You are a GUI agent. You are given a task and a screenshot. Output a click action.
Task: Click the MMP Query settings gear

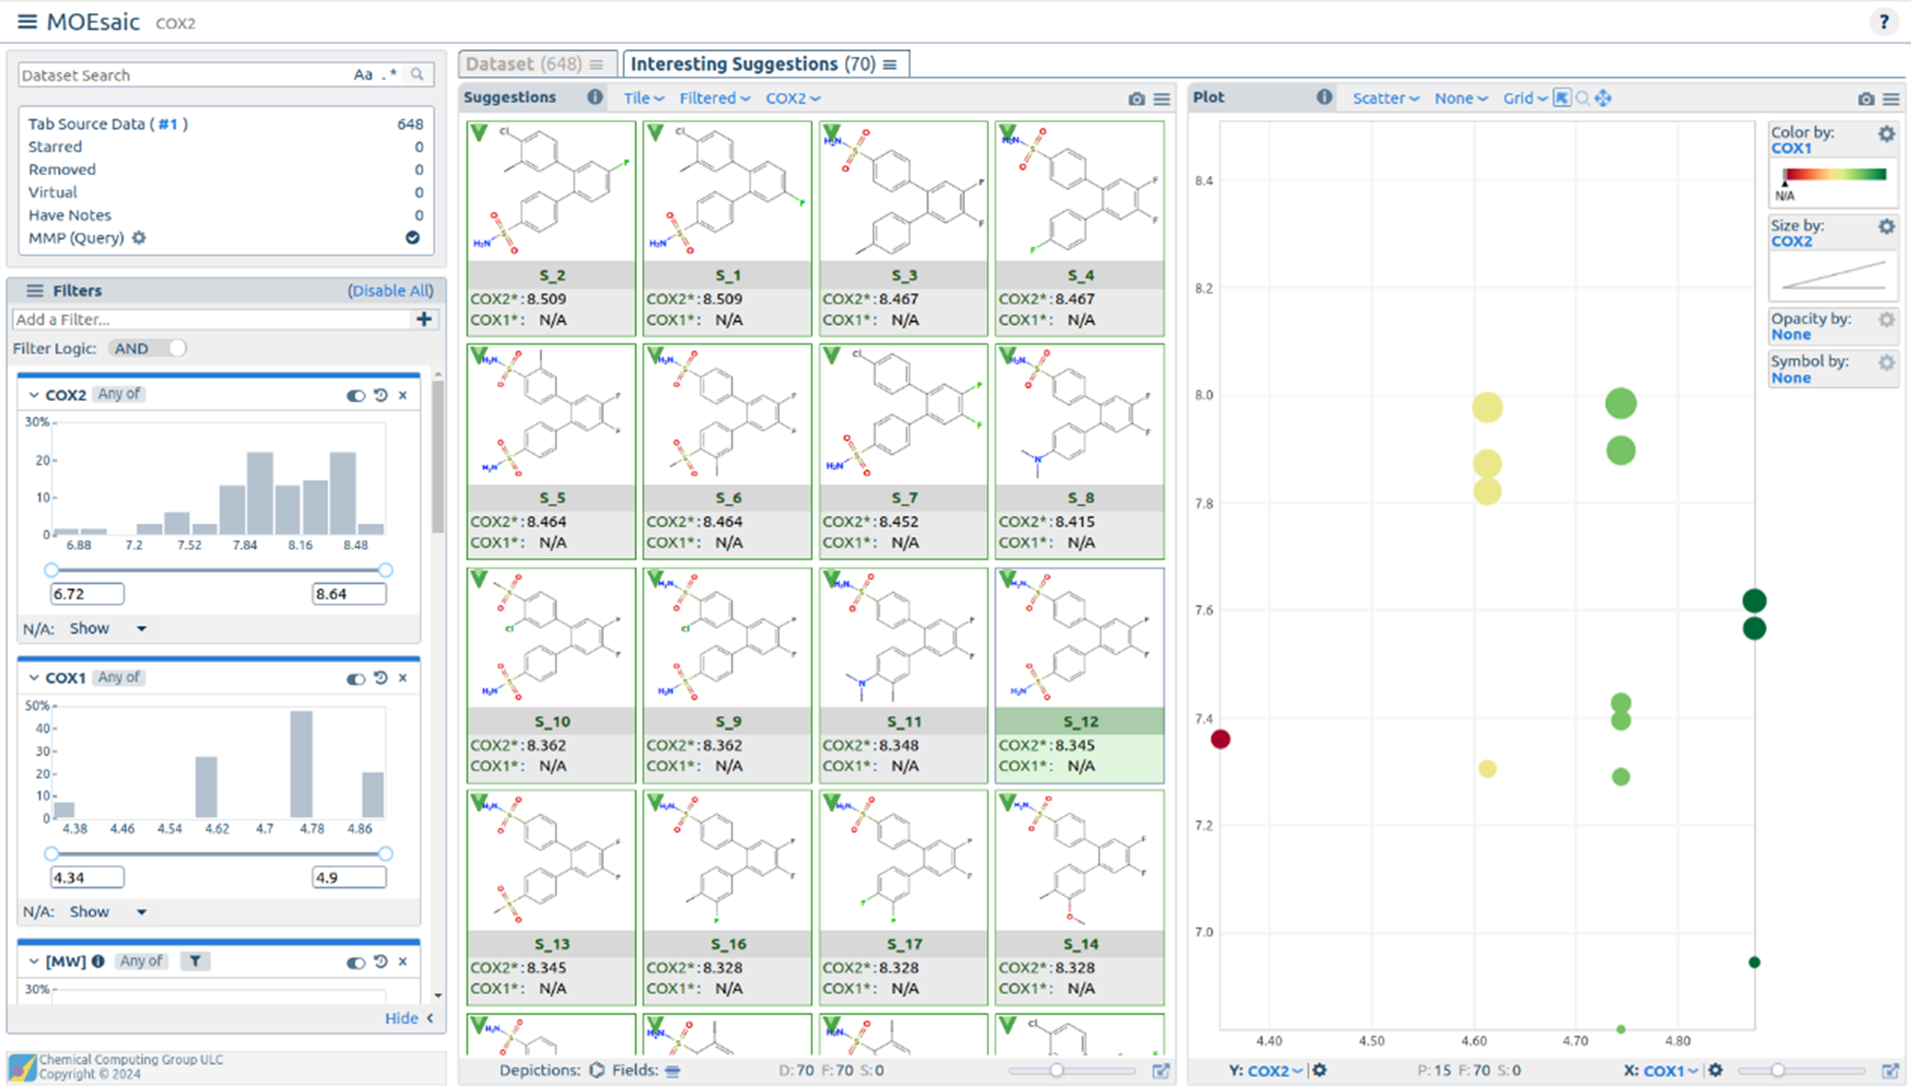point(139,238)
